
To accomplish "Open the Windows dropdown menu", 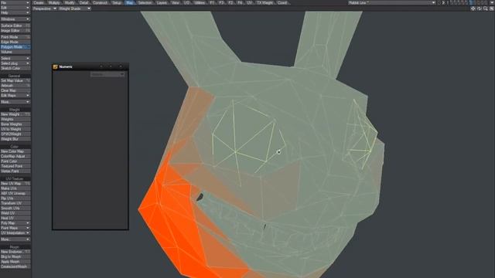I will 15,19.
